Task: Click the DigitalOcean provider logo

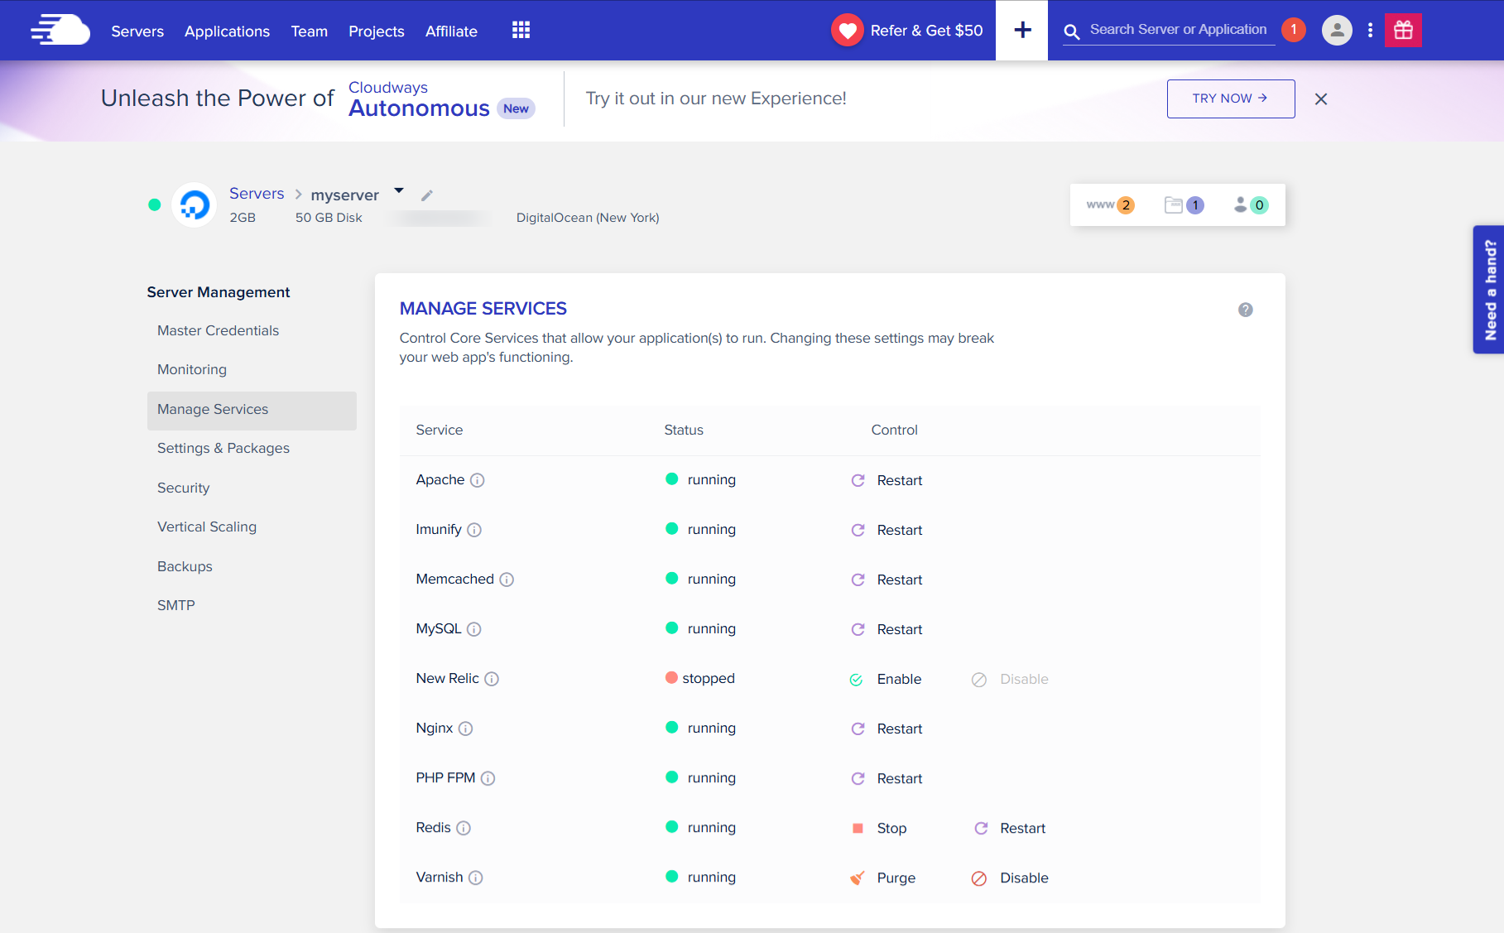Action: pyautogui.click(x=195, y=204)
